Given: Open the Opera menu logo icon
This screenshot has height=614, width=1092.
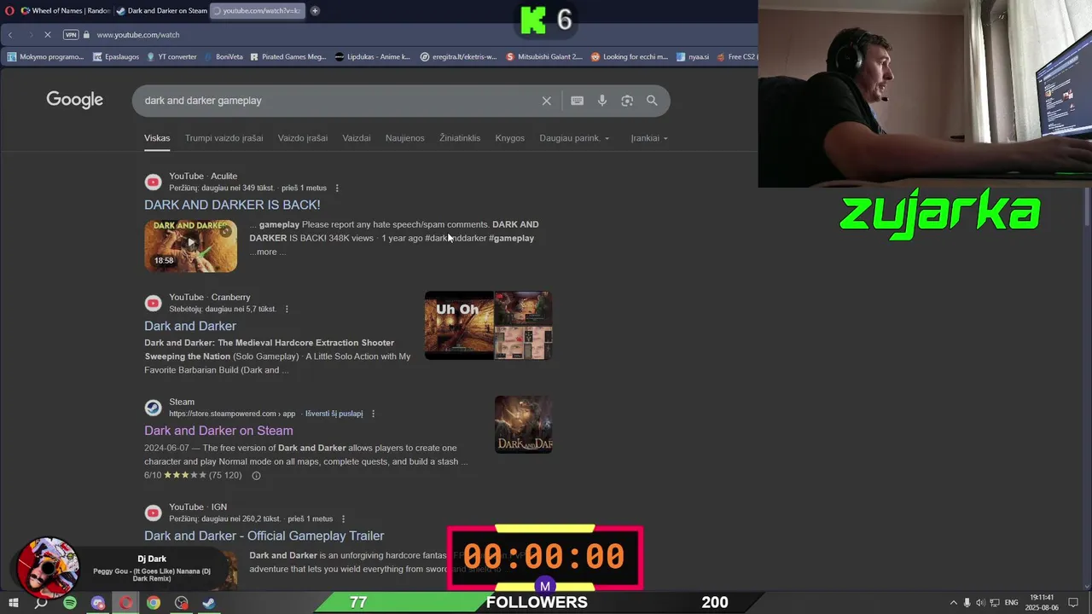Looking at the screenshot, I should [x=9, y=11].
